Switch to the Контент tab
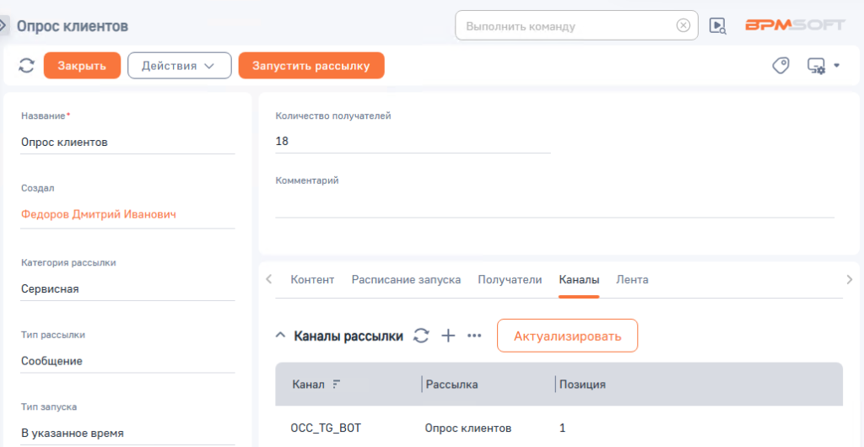Image resolution: width=864 pixels, height=447 pixels. click(312, 280)
